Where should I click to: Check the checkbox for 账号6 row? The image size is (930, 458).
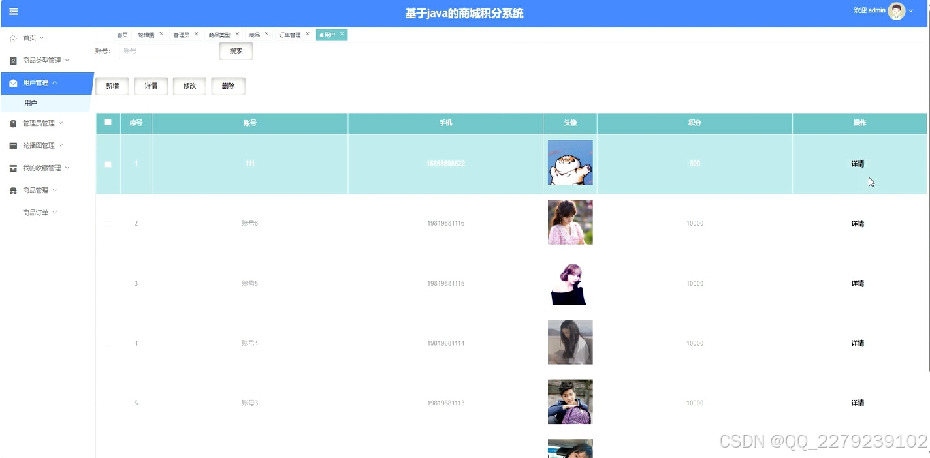pyautogui.click(x=108, y=223)
